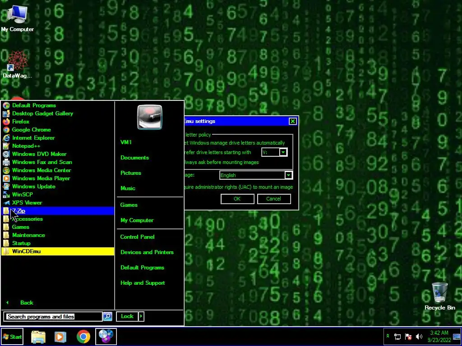
Task: Click the Start button
Action: pos(12,337)
